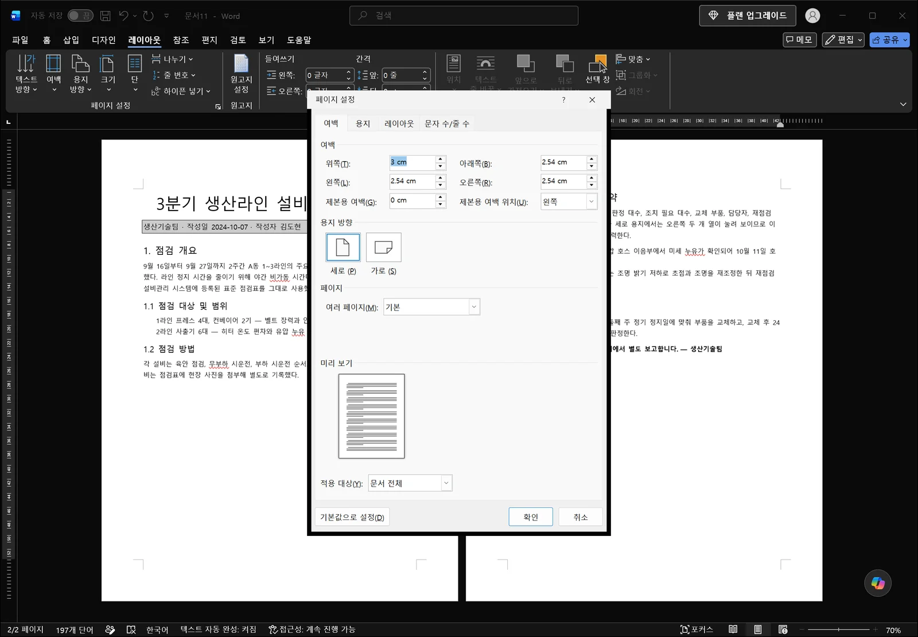This screenshot has width=918, height=637.
Task: Switch to the 레이아웃 tab in dialog
Action: coord(399,123)
